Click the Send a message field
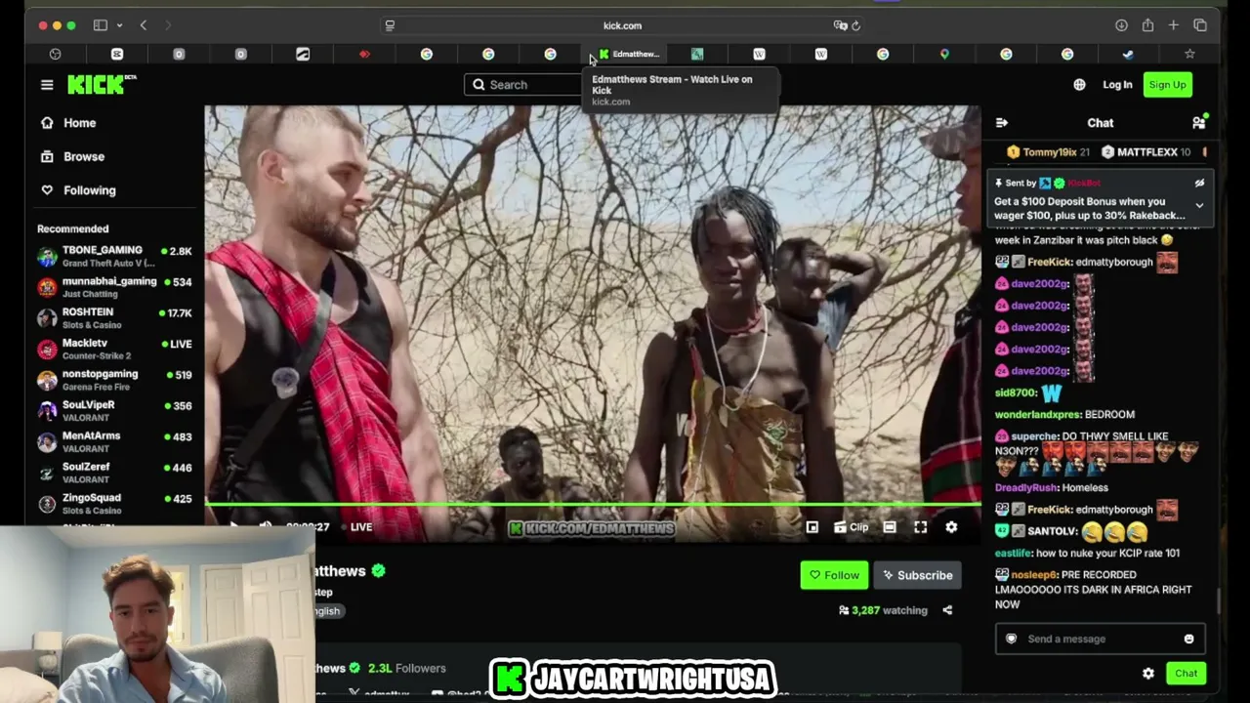Image resolution: width=1250 pixels, height=703 pixels. 1101,639
